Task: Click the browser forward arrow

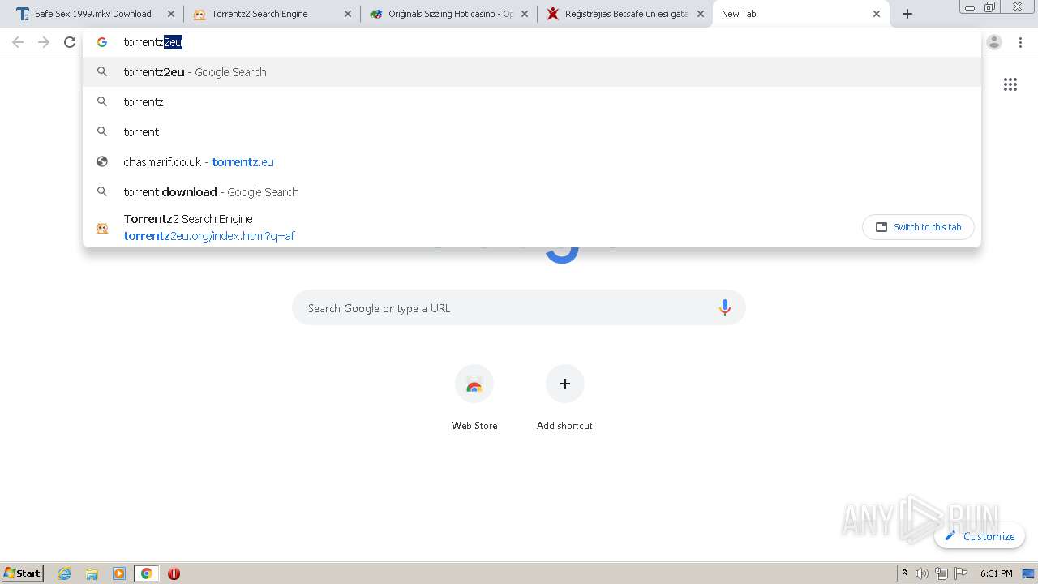Action: tap(44, 42)
